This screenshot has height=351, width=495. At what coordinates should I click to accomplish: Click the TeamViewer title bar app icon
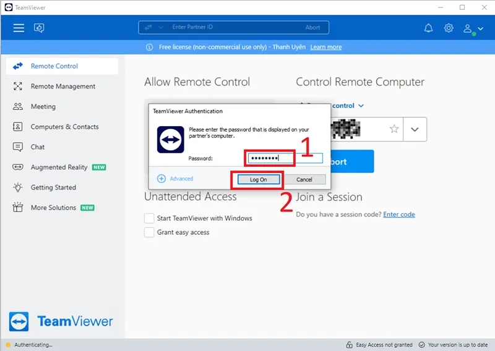tap(9, 7)
